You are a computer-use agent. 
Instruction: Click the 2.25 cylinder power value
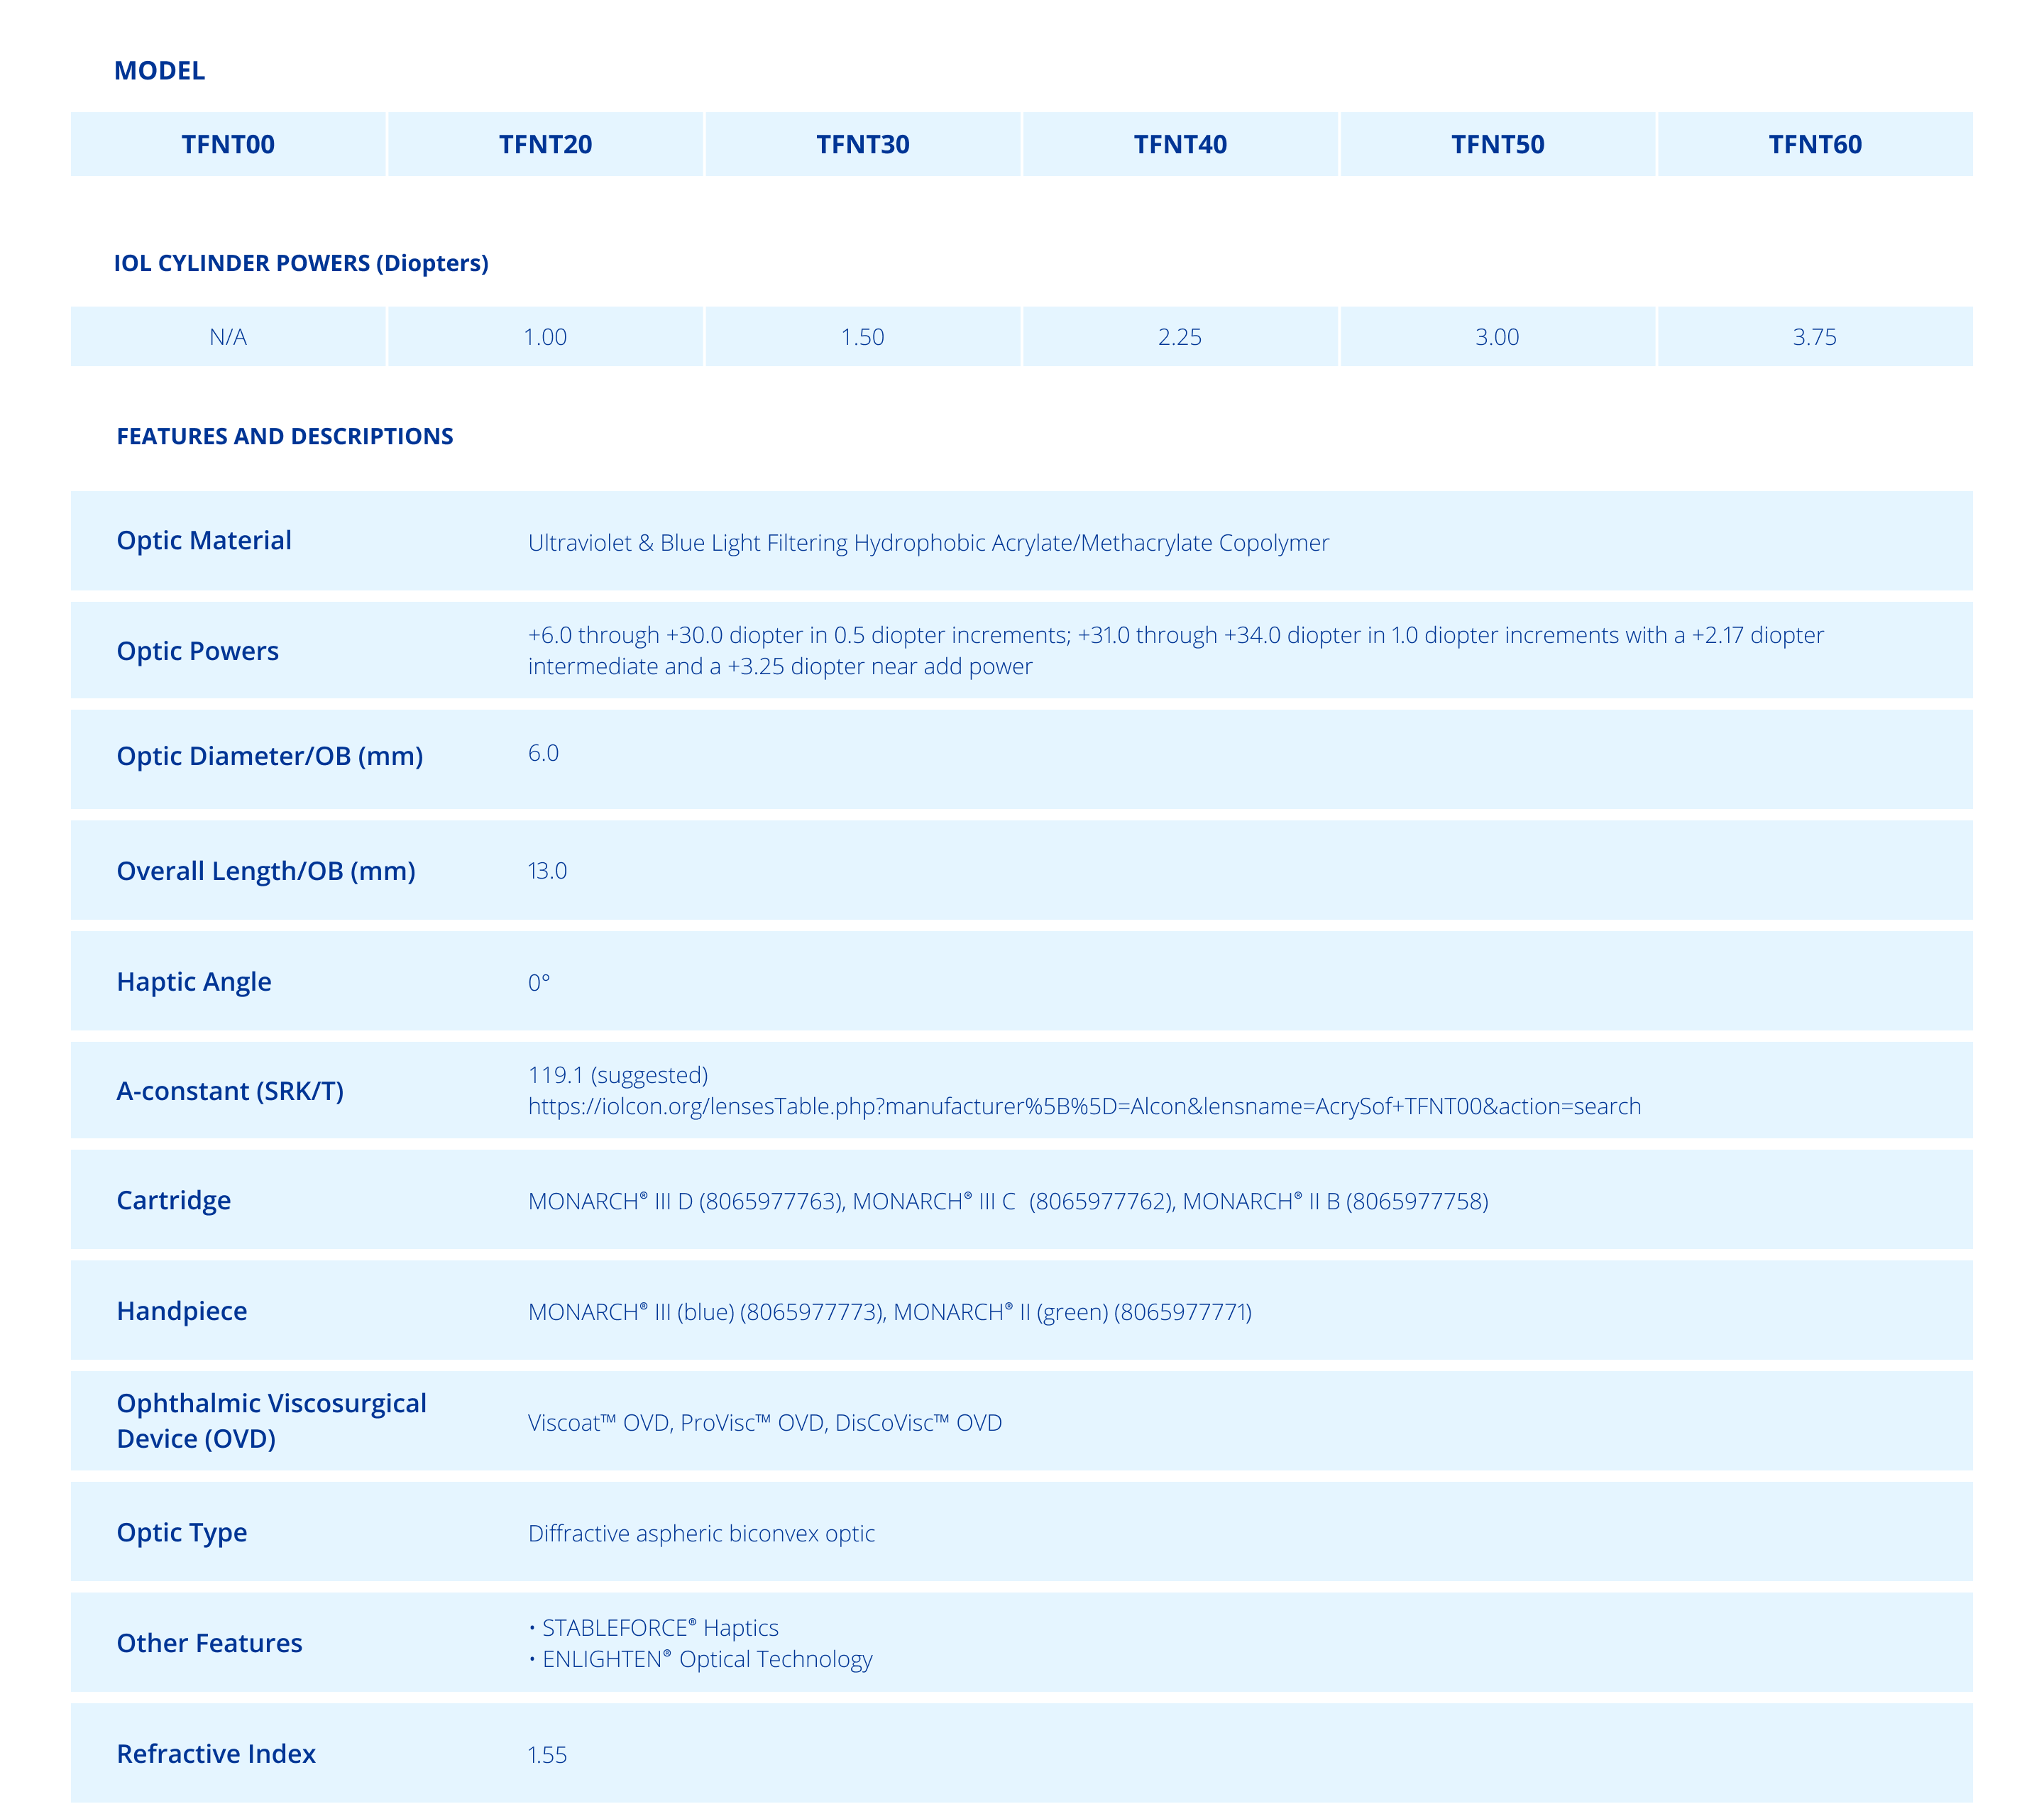(1180, 337)
